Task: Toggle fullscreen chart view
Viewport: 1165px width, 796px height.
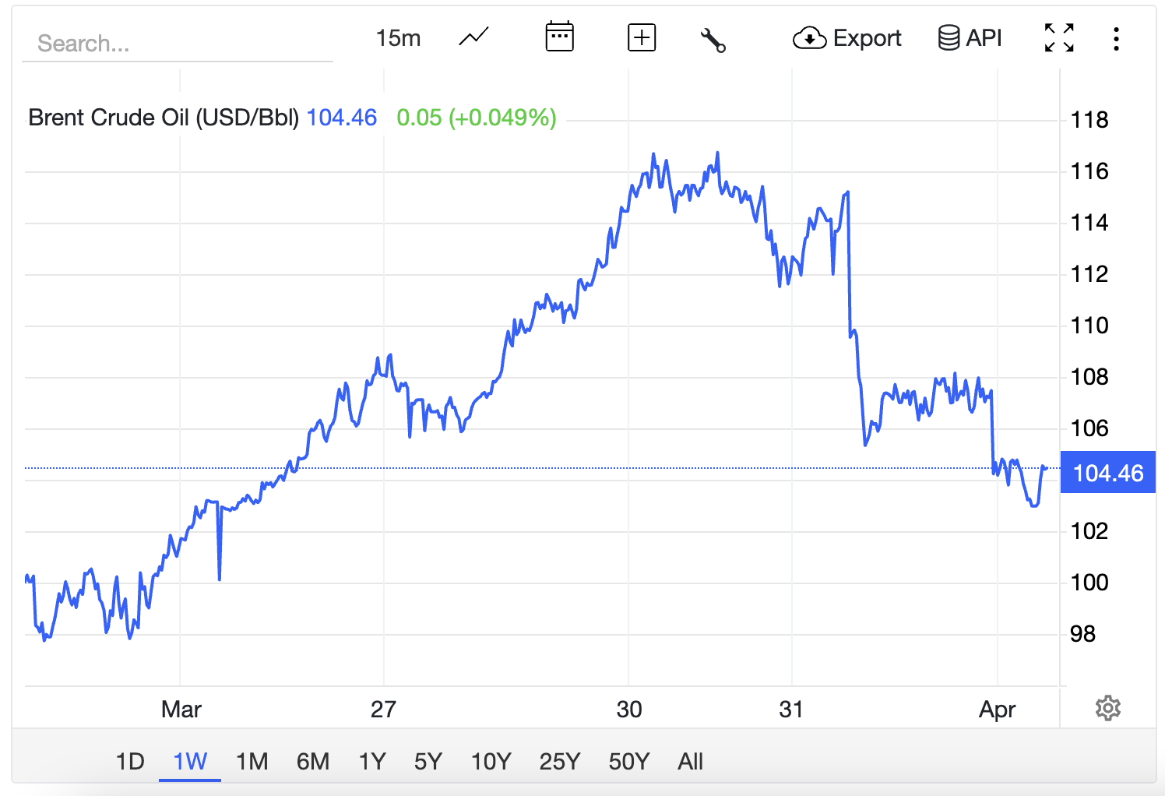Action: tap(1059, 37)
